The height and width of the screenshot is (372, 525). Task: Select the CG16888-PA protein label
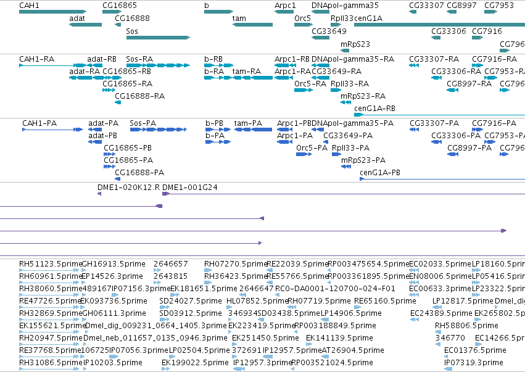pos(139,173)
